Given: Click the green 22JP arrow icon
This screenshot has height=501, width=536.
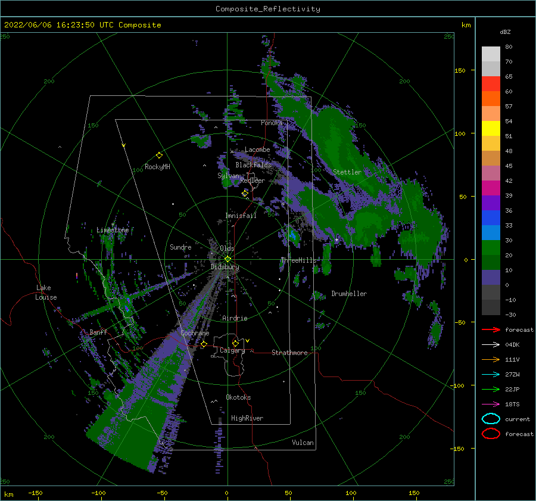Looking at the screenshot, I should [x=491, y=389].
